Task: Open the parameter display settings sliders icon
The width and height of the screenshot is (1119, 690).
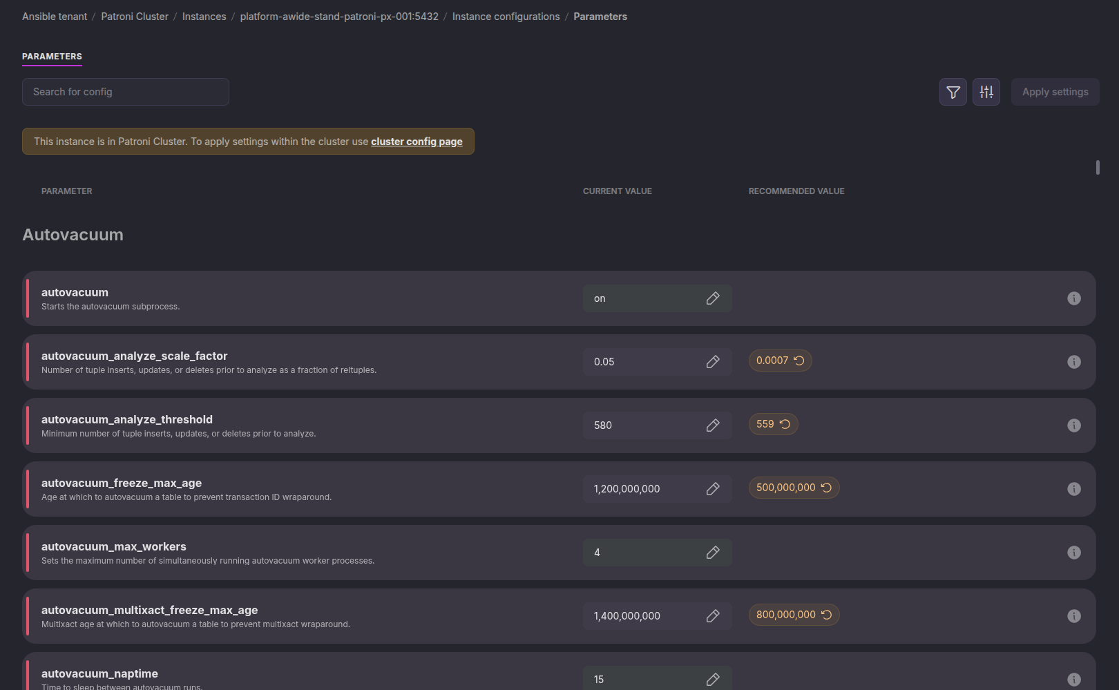Action: pyautogui.click(x=986, y=91)
